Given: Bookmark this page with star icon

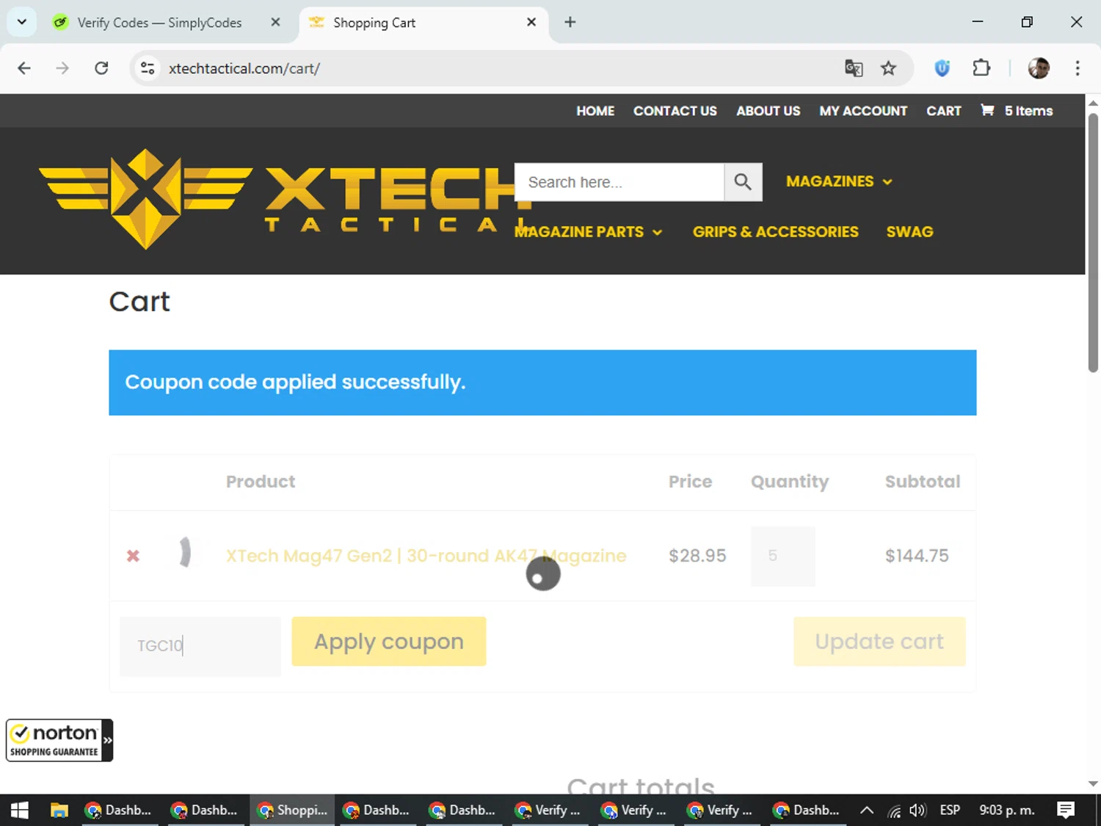Looking at the screenshot, I should [x=889, y=68].
